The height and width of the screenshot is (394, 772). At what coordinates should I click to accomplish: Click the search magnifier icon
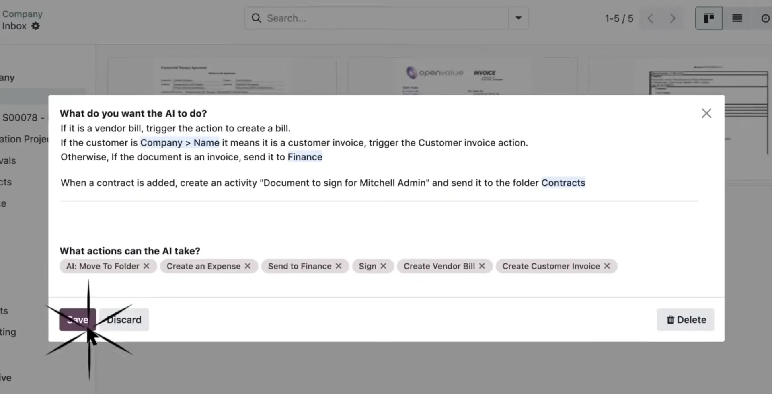[256, 18]
